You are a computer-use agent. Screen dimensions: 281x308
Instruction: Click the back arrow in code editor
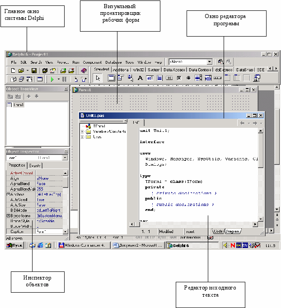coord(243,123)
